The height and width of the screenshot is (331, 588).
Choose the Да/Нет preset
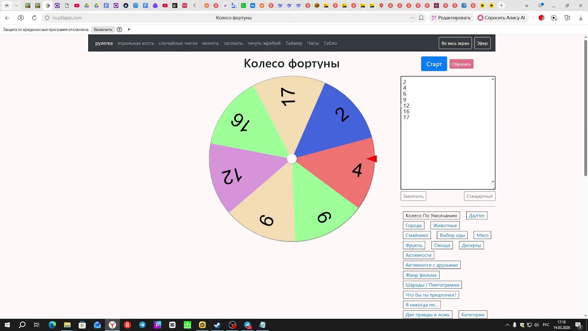pyautogui.click(x=477, y=216)
